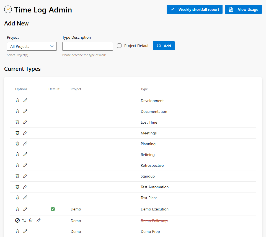Edit the Demo Execution type

point(25,209)
